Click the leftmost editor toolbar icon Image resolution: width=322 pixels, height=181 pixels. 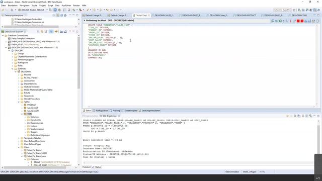coord(273,21)
